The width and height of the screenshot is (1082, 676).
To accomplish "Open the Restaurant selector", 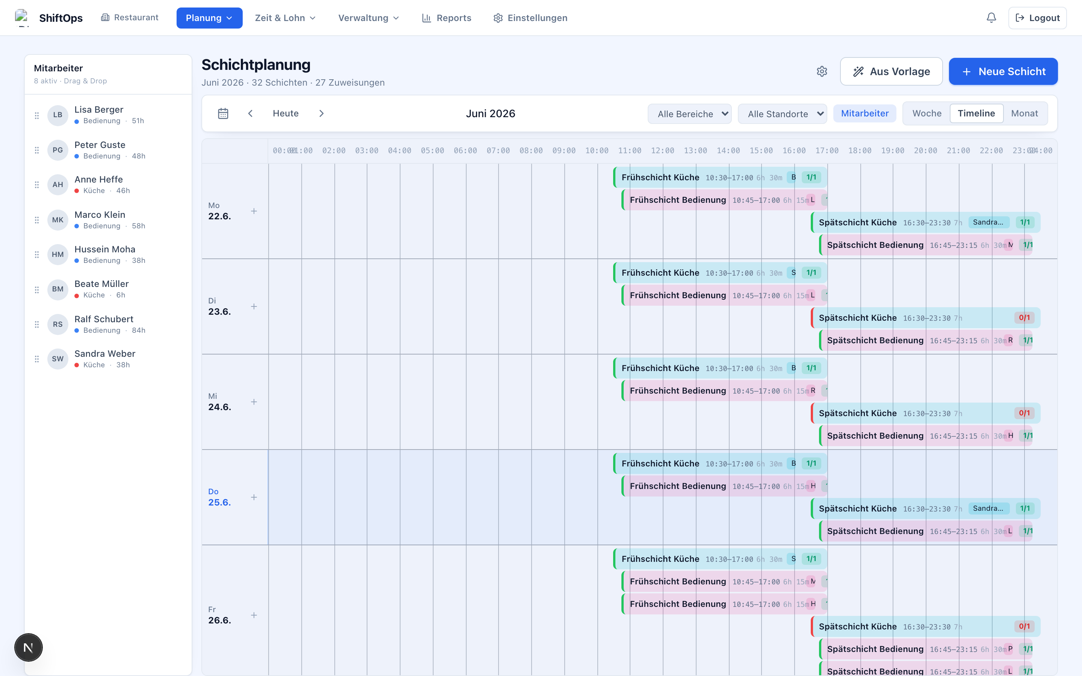I will pos(130,17).
